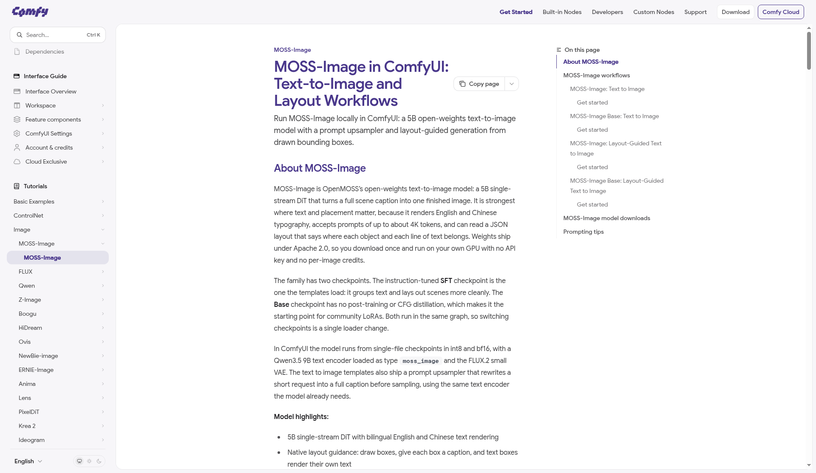Click the Feature components layers icon

pyautogui.click(x=17, y=119)
